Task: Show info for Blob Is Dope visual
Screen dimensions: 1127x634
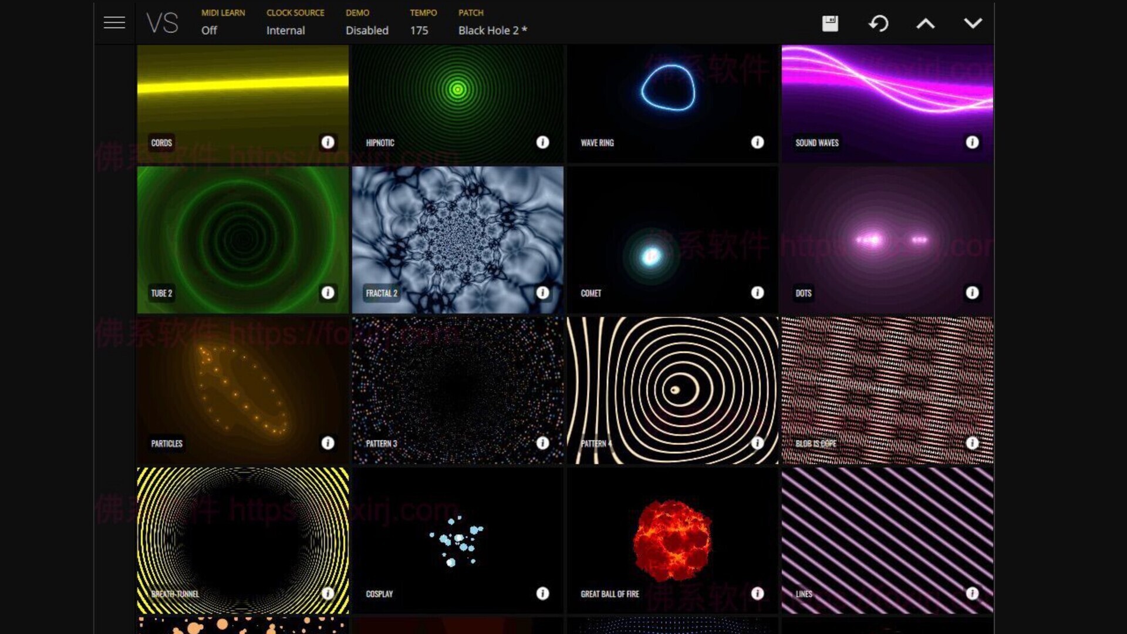Action: (972, 443)
